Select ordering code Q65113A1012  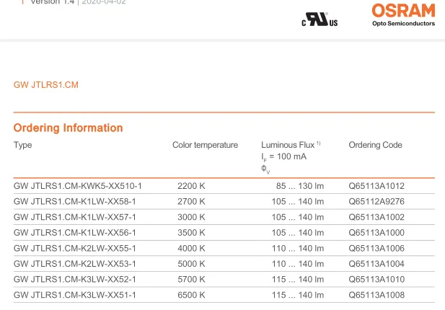376,186
